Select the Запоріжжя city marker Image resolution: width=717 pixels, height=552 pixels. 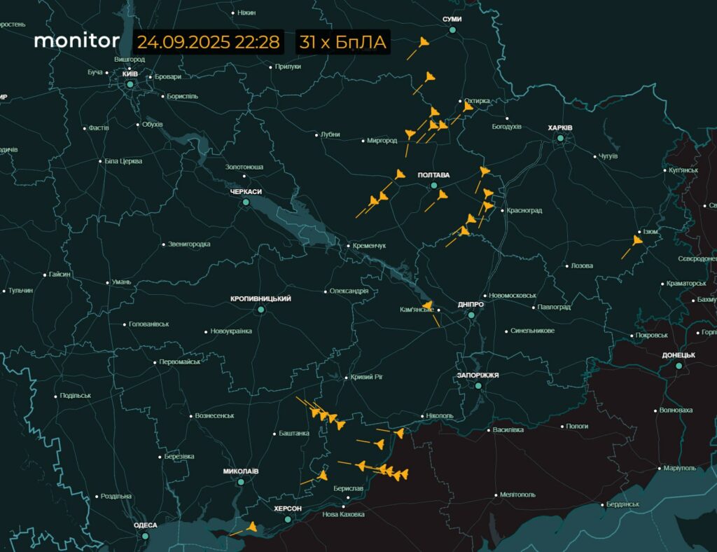pos(478,386)
